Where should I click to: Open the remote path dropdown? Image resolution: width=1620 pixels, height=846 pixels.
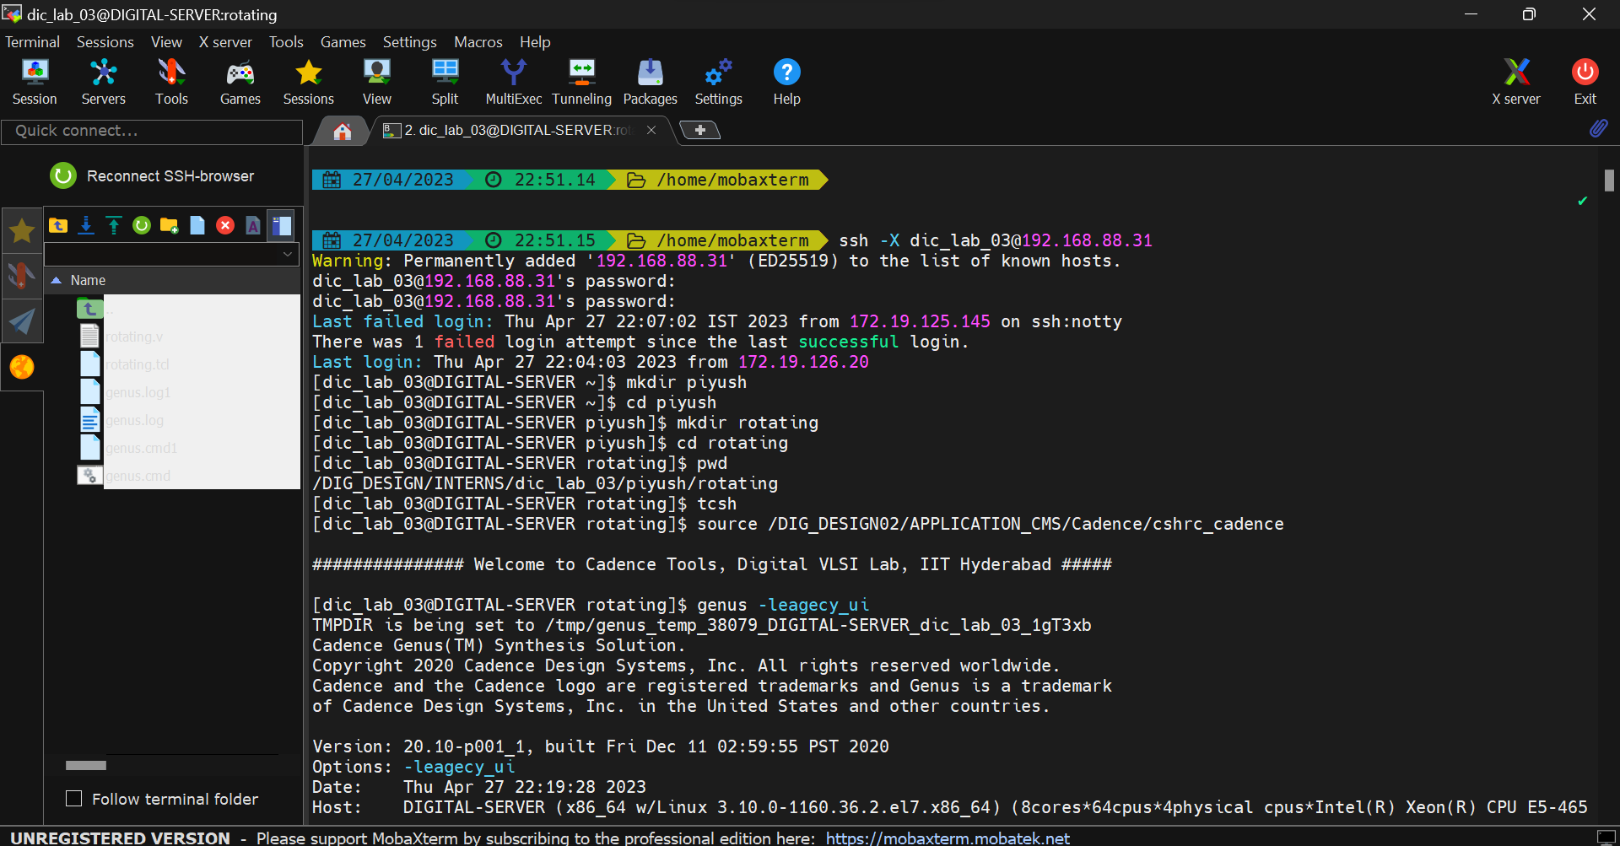(x=287, y=254)
